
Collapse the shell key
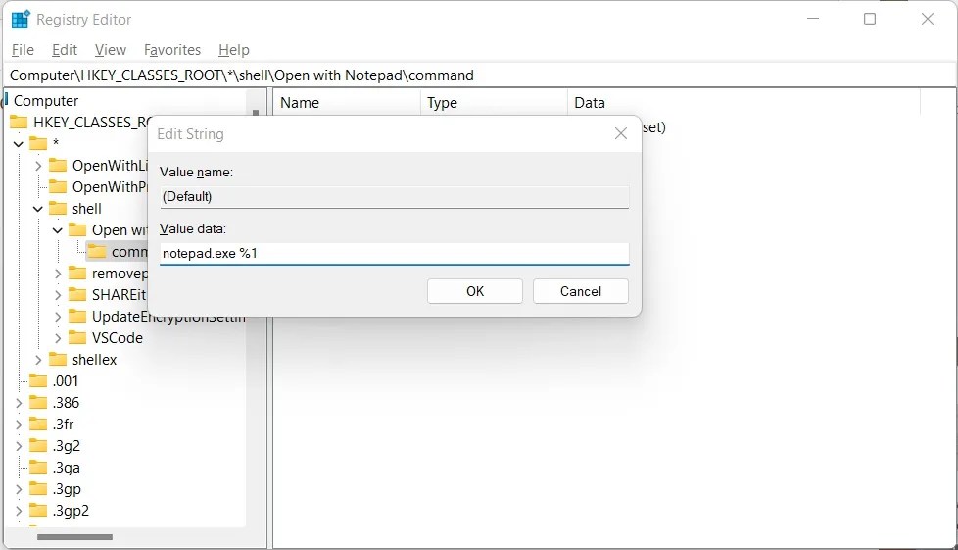click(38, 209)
